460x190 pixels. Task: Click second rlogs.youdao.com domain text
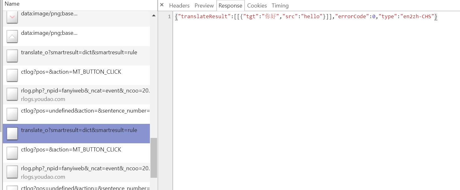[x=43, y=177]
